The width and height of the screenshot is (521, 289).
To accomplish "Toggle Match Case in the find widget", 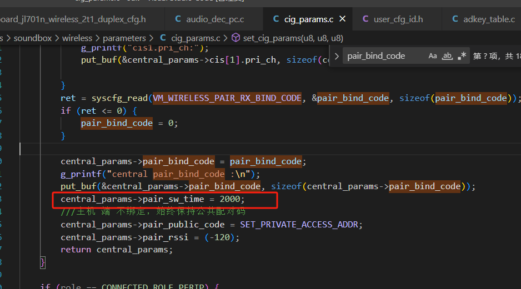I will (x=432, y=56).
